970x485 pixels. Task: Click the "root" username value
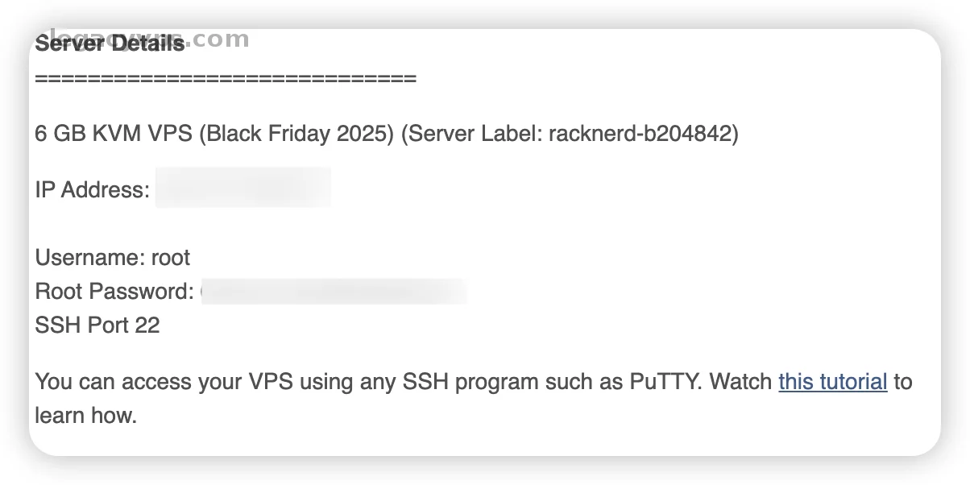point(171,258)
